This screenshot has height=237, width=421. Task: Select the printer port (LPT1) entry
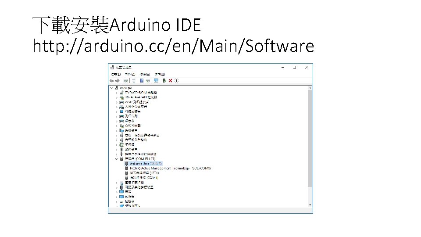pyautogui.click(x=144, y=173)
